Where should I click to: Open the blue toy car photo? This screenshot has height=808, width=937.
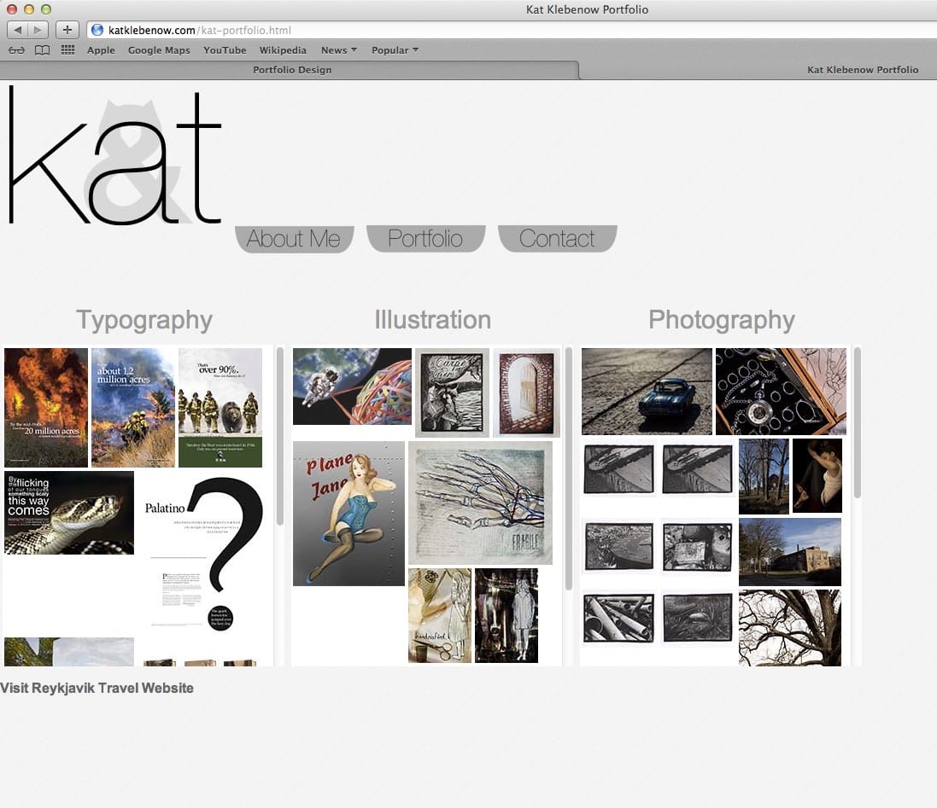pos(647,392)
